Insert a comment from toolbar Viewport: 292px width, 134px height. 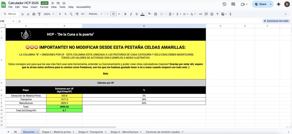click(206, 14)
